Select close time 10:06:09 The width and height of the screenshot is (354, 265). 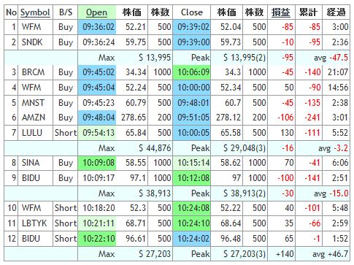pos(193,72)
